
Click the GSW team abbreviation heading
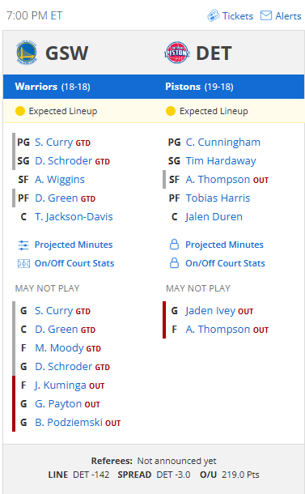click(x=66, y=53)
